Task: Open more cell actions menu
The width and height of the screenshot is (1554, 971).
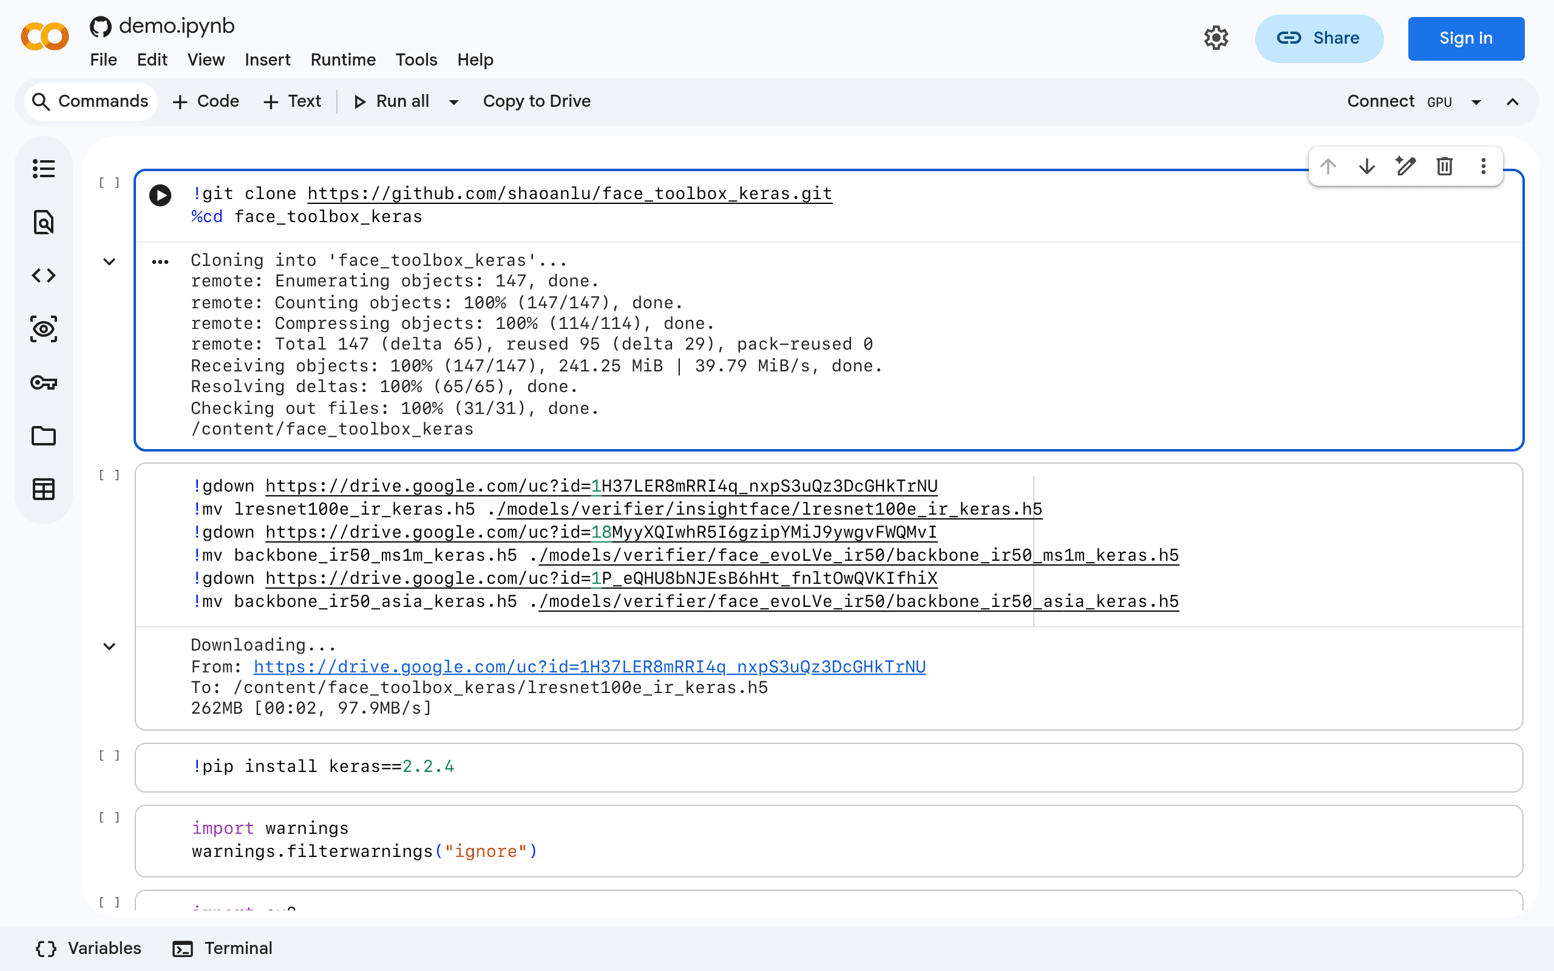Action: 1484,166
